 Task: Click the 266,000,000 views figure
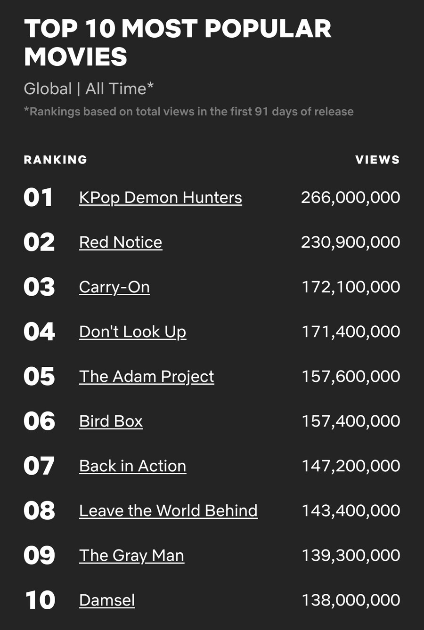coord(351,197)
